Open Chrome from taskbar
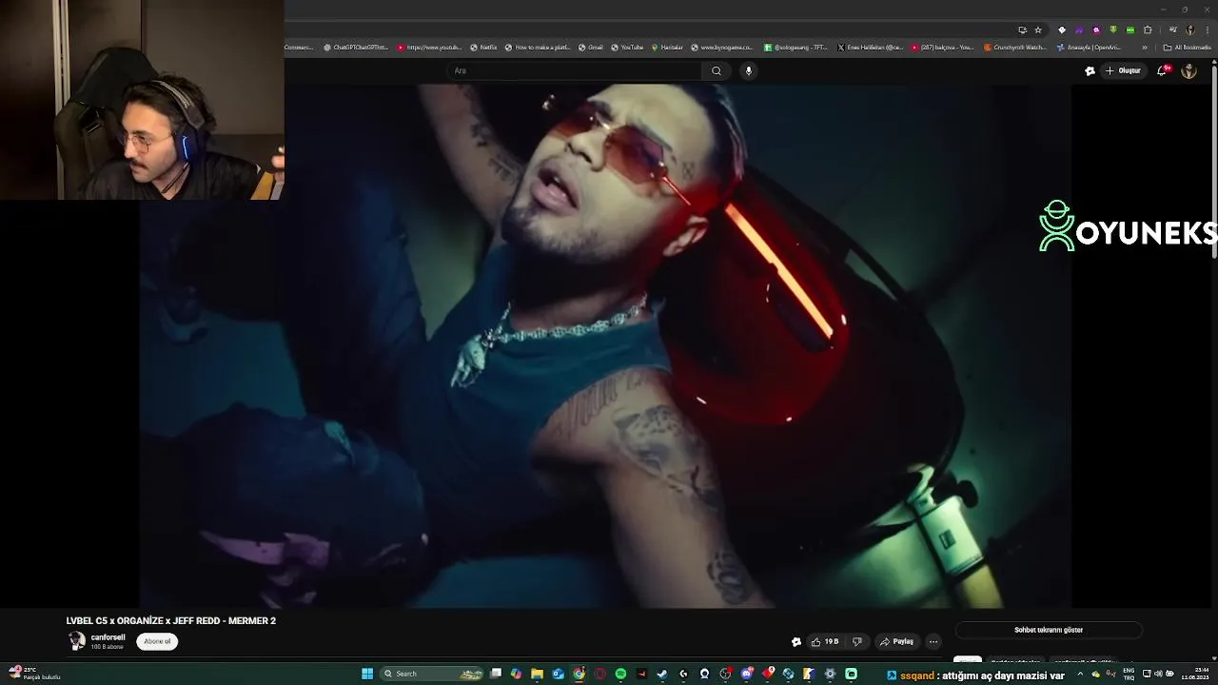This screenshot has width=1218, height=685. pyautogui.click(x=579, y=674)
